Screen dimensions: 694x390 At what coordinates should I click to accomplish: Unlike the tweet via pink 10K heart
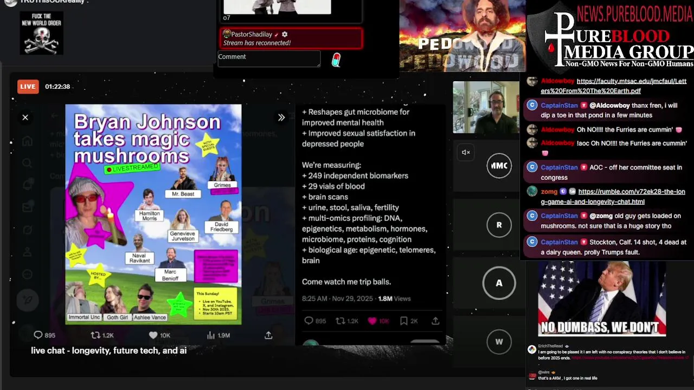click(378, 321)
